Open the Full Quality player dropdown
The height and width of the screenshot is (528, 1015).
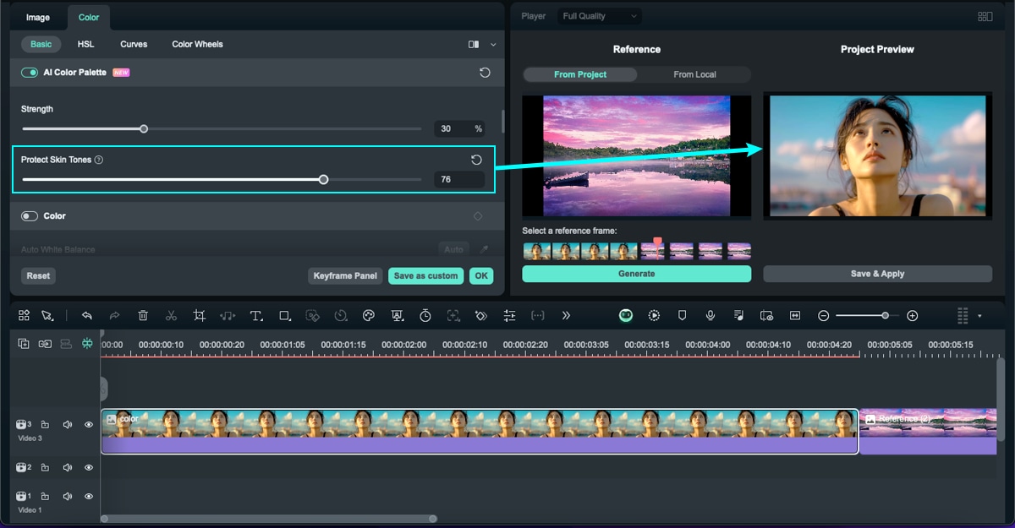click(600, 16)
